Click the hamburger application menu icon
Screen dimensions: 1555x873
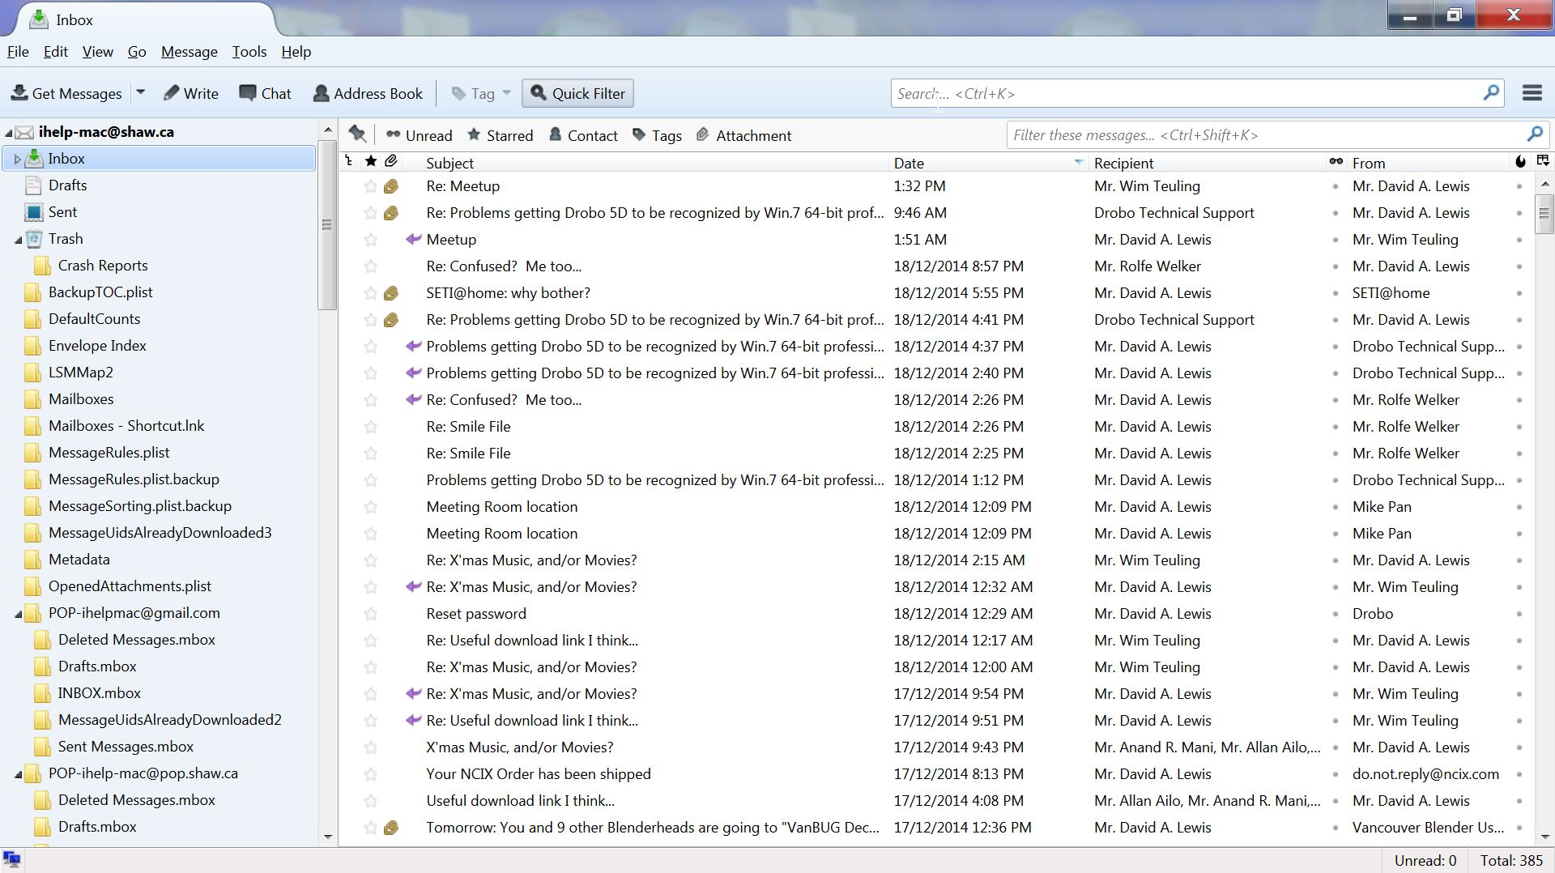1532,93
